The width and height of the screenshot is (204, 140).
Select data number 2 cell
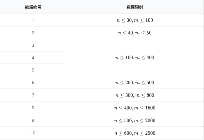click(33, 33)
